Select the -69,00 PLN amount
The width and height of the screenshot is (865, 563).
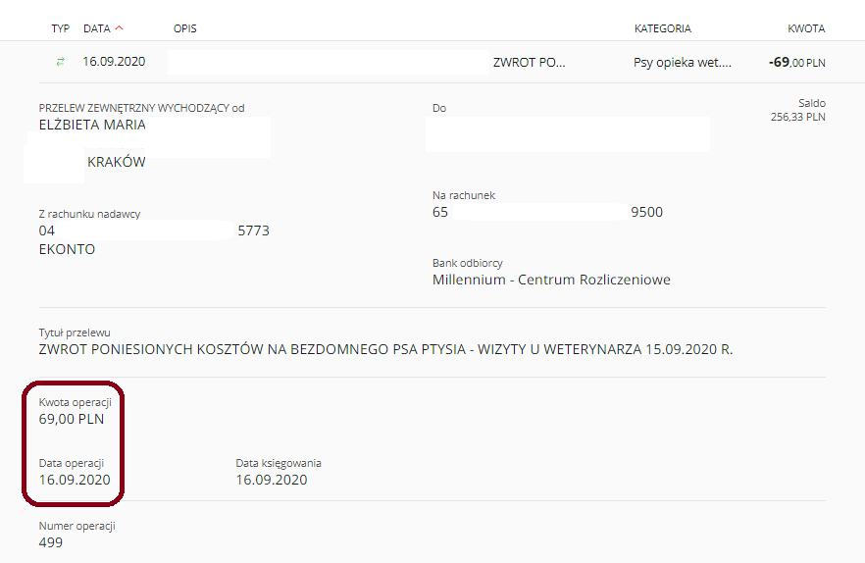[796, 63]
